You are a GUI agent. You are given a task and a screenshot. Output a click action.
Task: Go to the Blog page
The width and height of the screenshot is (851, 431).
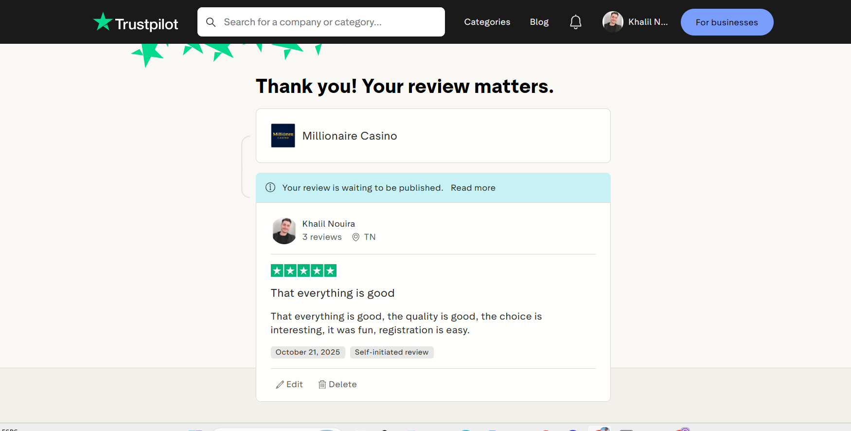tap(539, 22)
